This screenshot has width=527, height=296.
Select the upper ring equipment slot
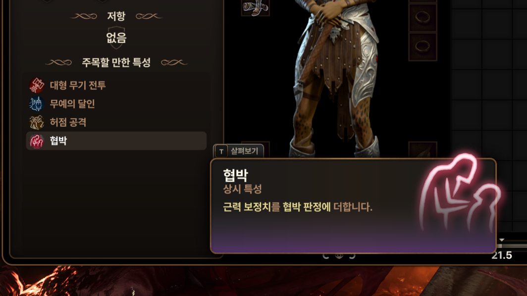(x=422, y=17)
